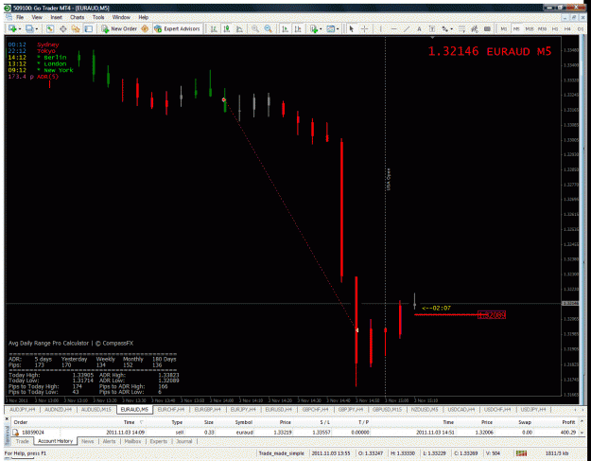Toggle the Chart Shift icon
Screen dimensions: 591x461
tap(298, 28)
